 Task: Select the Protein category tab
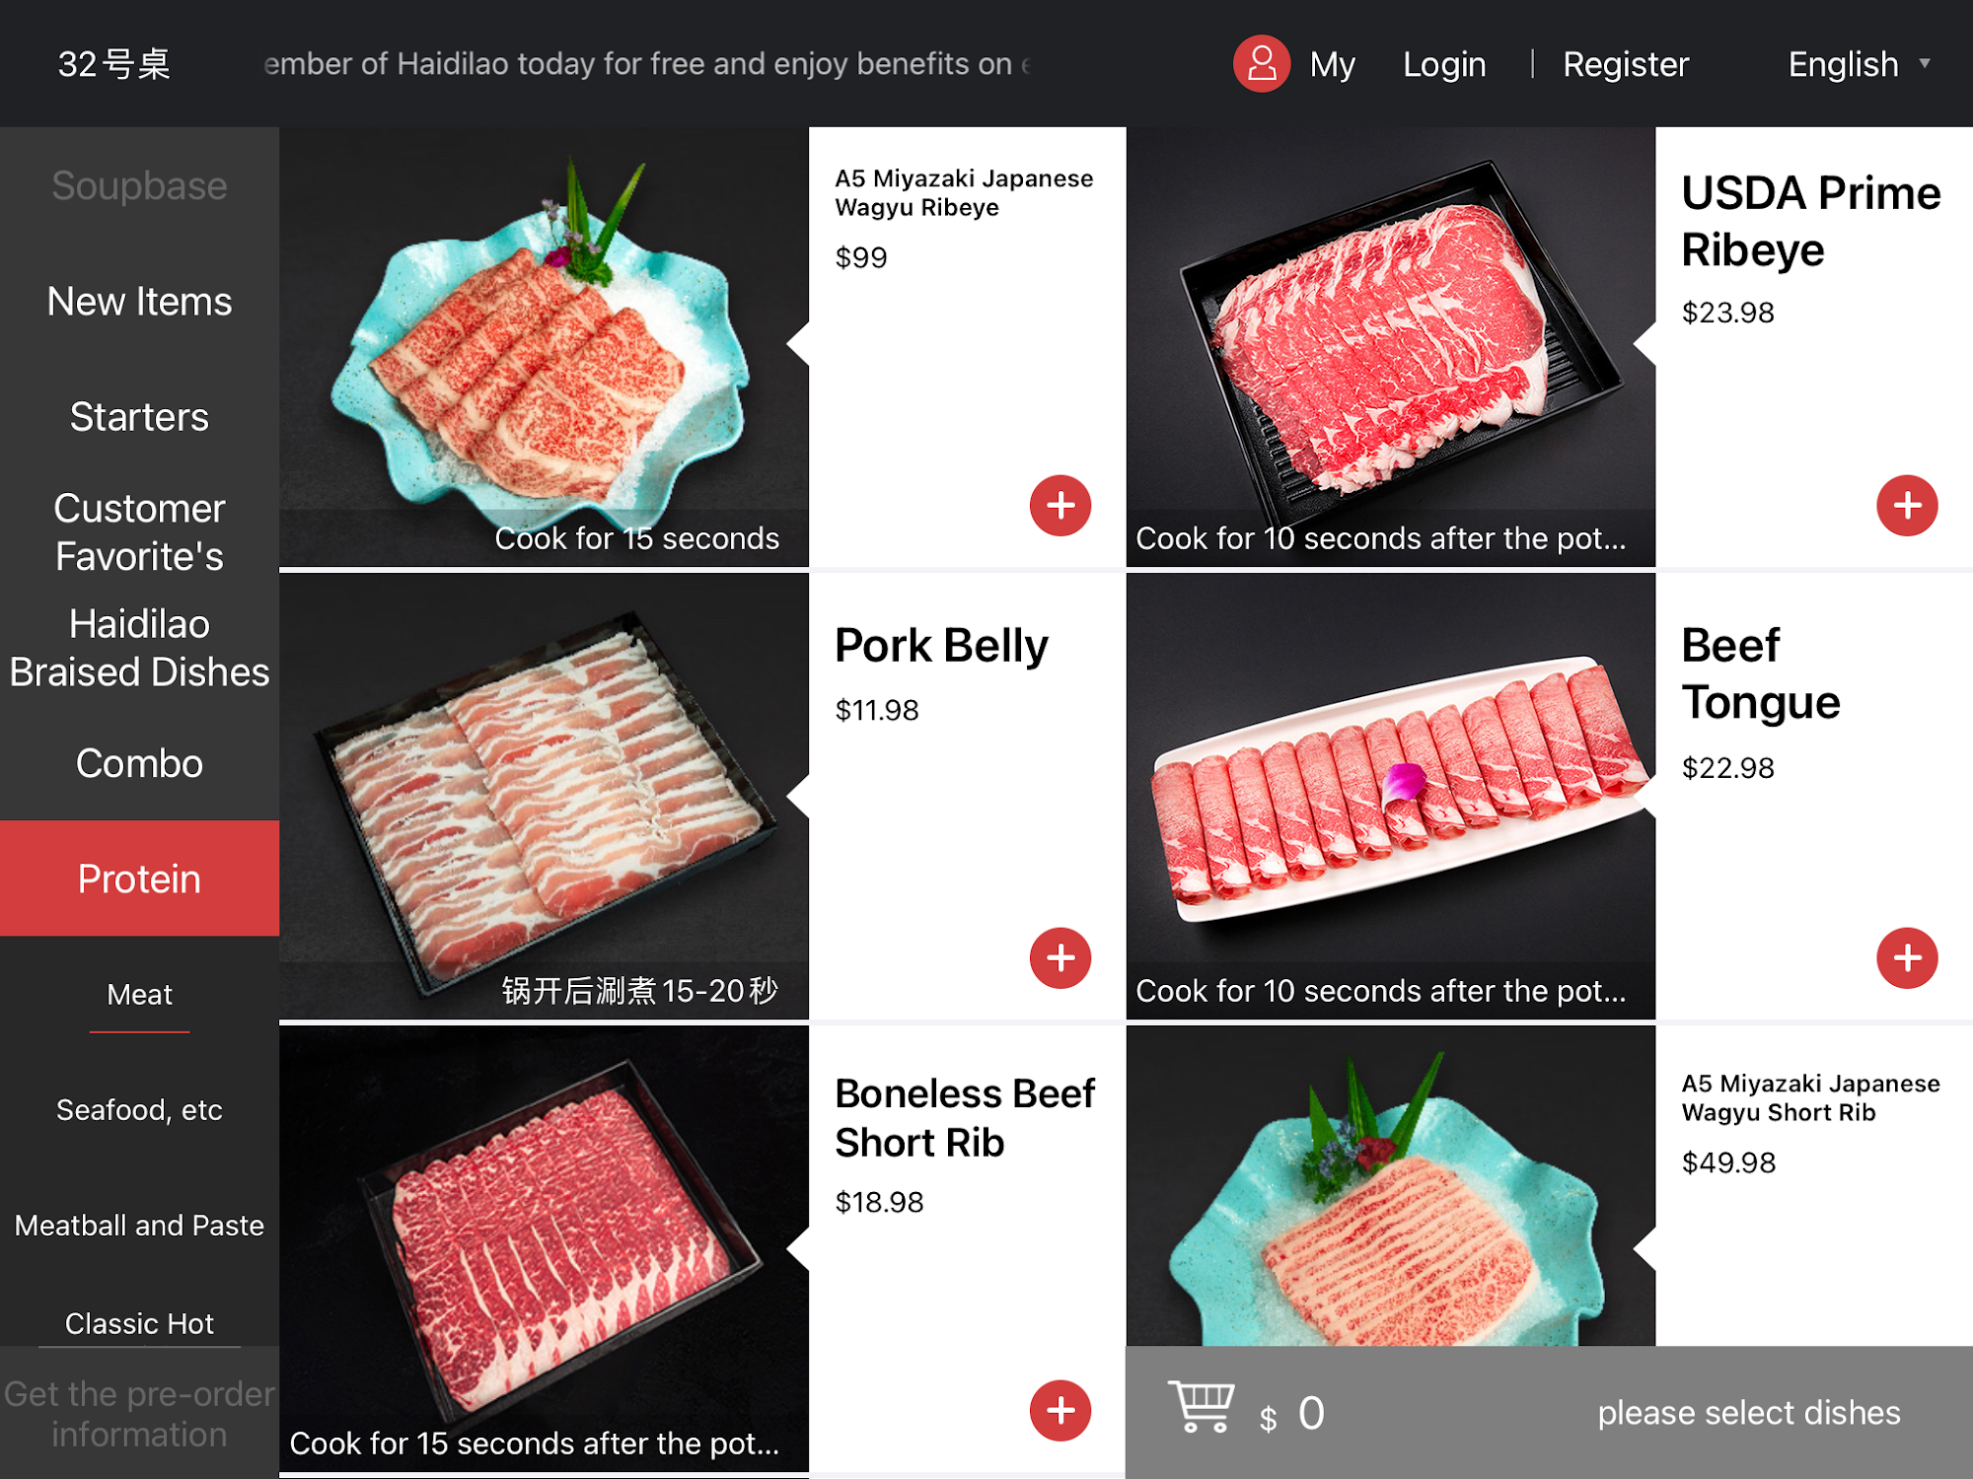(x=139, y=879)
